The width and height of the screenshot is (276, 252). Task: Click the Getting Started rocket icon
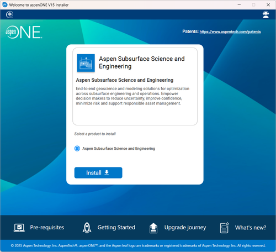[87, 228]
